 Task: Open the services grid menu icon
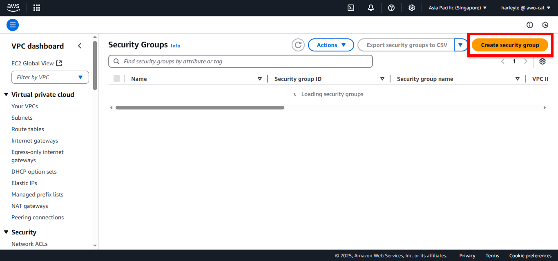click(x=37, y=8)
